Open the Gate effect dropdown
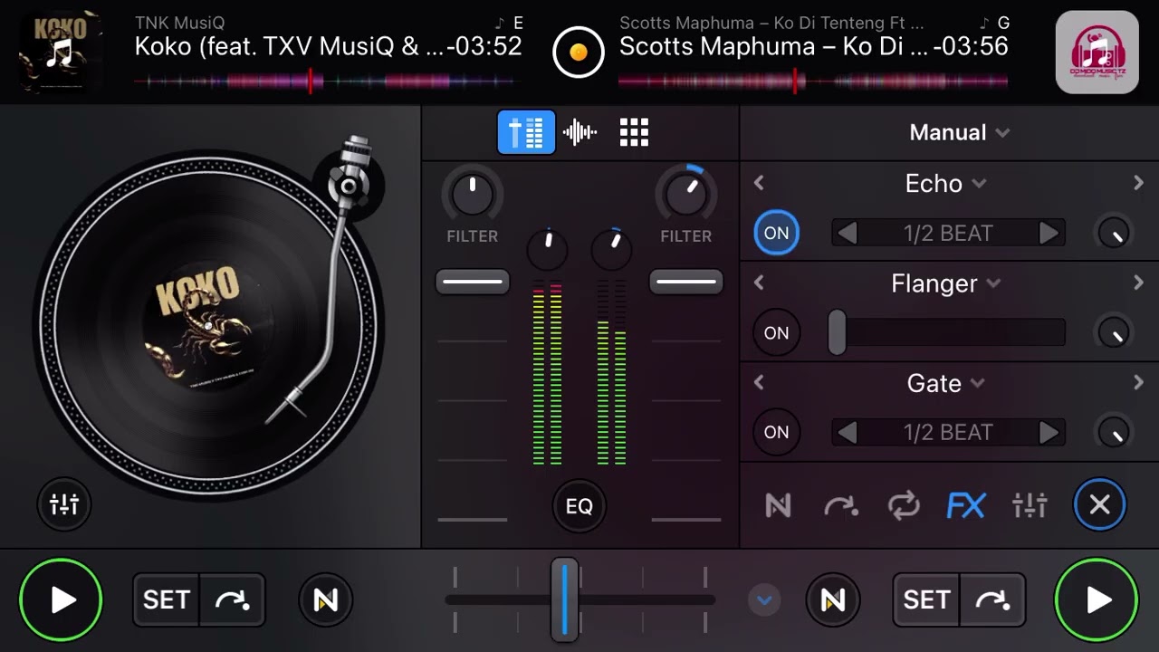 (945, 383)
